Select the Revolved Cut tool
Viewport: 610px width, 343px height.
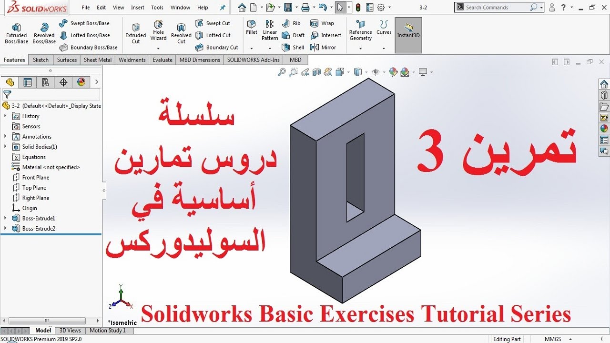[181, 33]
